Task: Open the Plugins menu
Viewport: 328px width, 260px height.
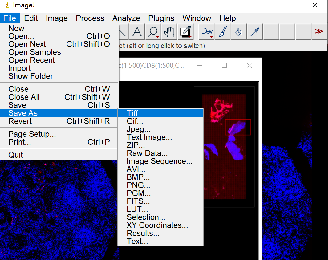Action: [161, 18]
